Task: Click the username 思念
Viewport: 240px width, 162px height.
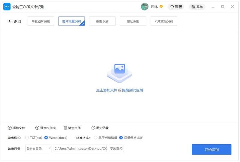Action: point(154,7)
